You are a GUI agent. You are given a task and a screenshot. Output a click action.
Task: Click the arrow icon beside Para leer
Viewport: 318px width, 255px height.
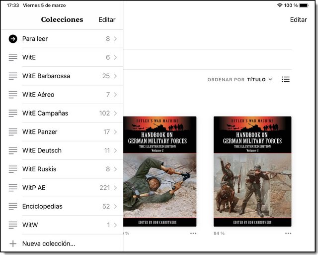(13, 39)
